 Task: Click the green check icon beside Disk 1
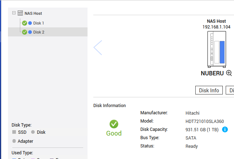click(25, 23)
